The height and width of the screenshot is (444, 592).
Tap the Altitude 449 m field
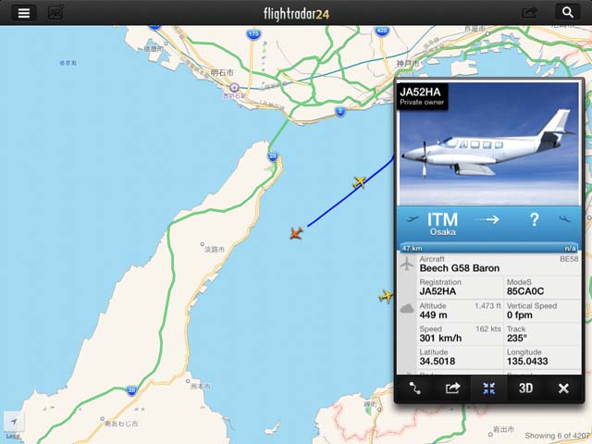[460, 311]
